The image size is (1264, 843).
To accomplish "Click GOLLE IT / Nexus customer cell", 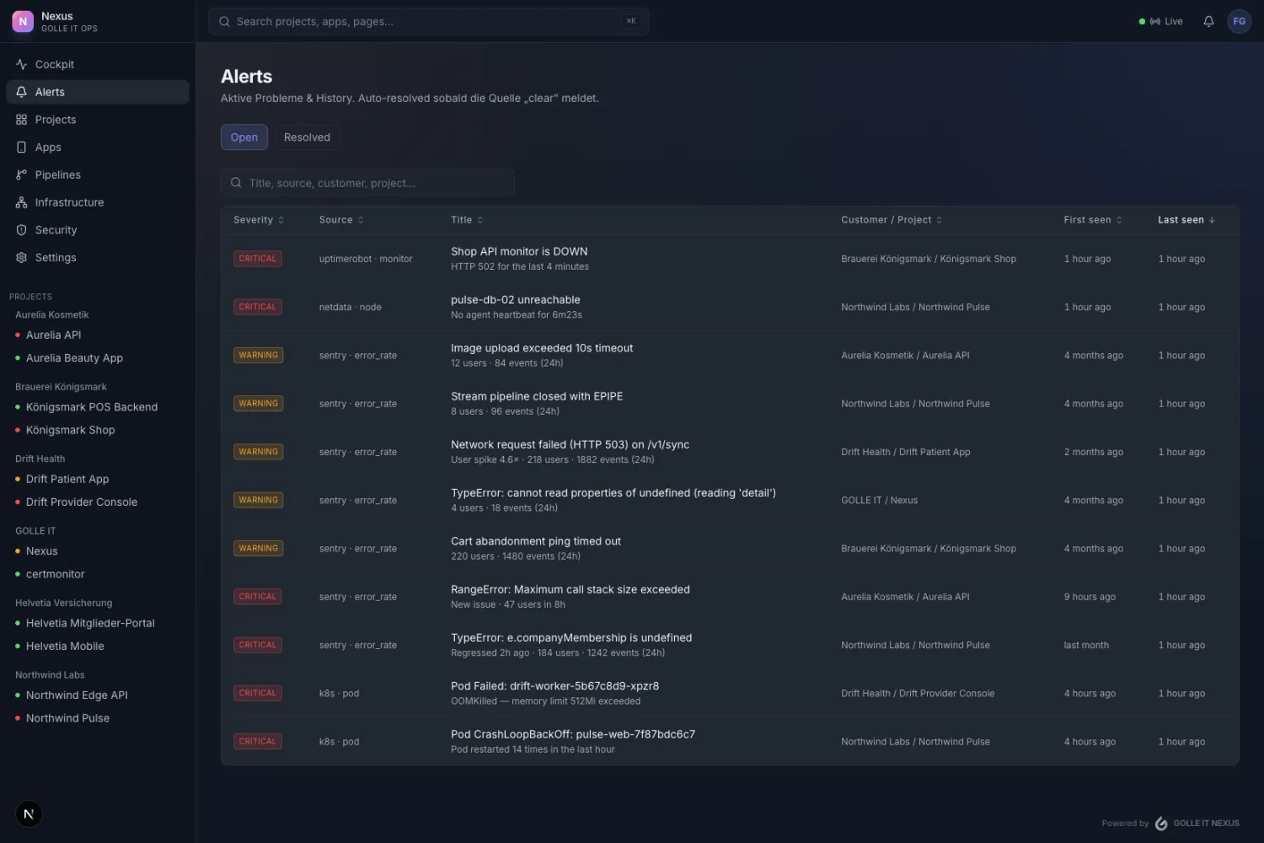I will coord(879,500).
